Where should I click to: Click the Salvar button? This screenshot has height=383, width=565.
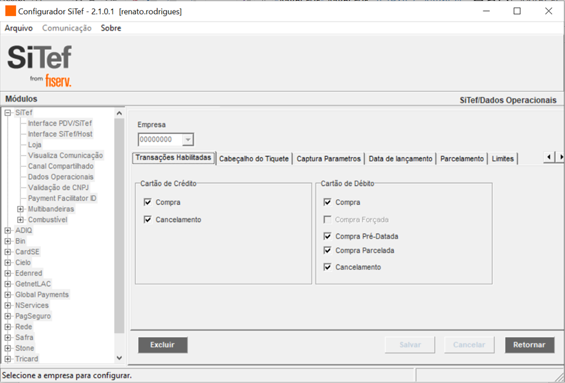(410, 345)
